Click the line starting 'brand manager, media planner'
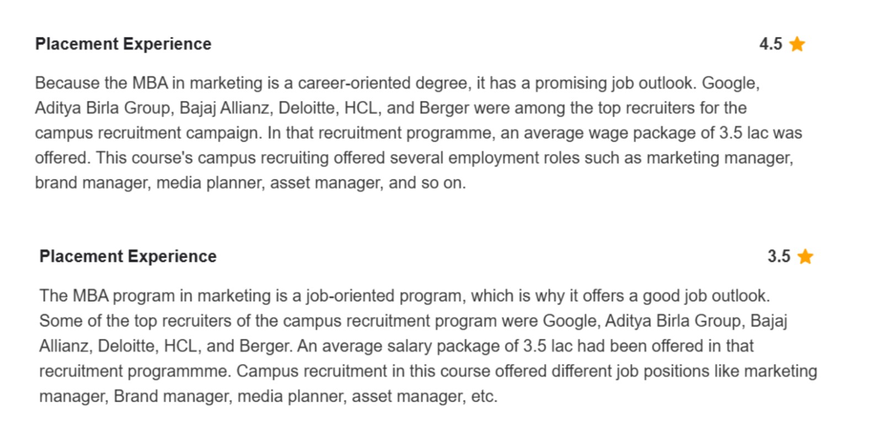This screenshot has height=427, width=889. point(250,183)
